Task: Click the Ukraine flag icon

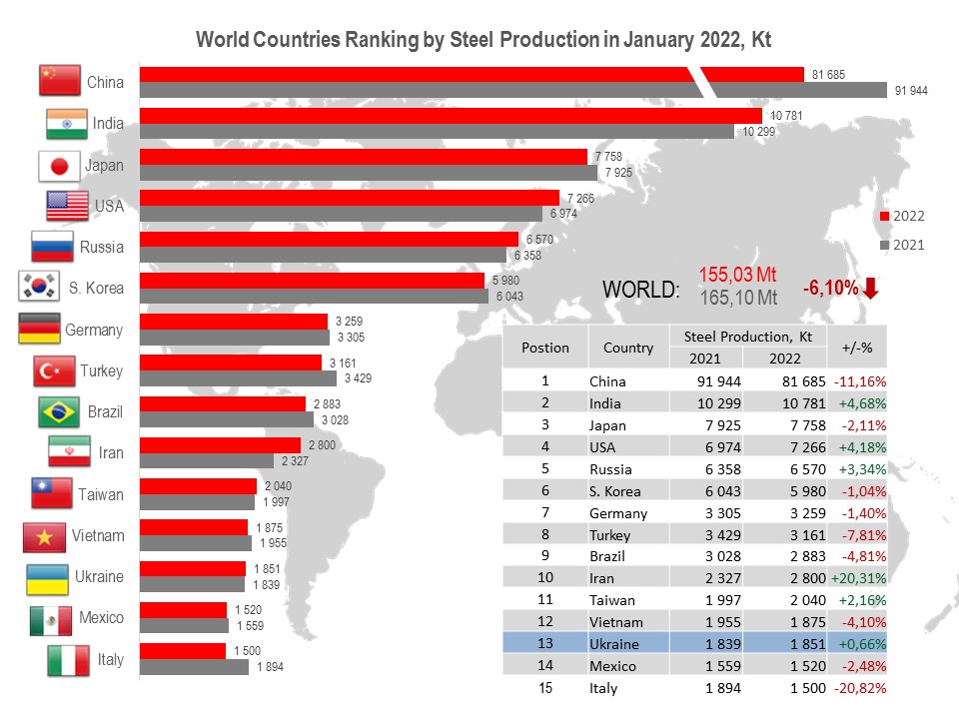Action: [x=47, y=579]
